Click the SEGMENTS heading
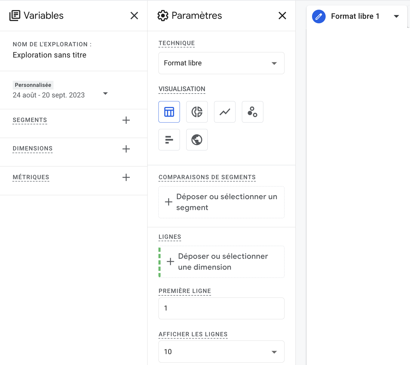Image resolution: width=410 pixels, height=365 pixels. (x=30, y=120)
